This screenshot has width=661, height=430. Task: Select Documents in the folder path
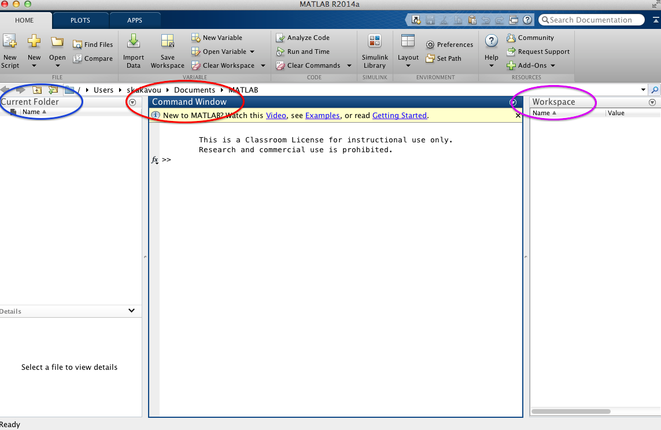[194, 90]
